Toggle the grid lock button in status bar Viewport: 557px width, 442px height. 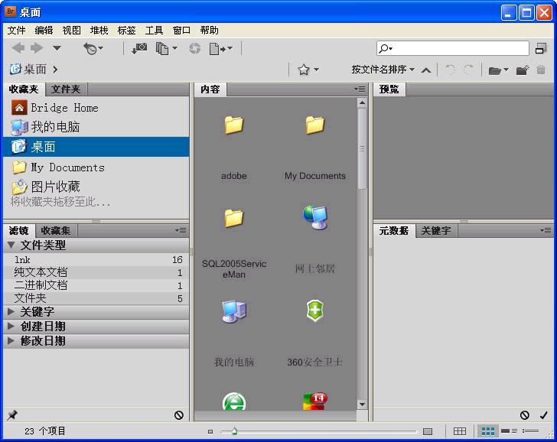[459, 431]
